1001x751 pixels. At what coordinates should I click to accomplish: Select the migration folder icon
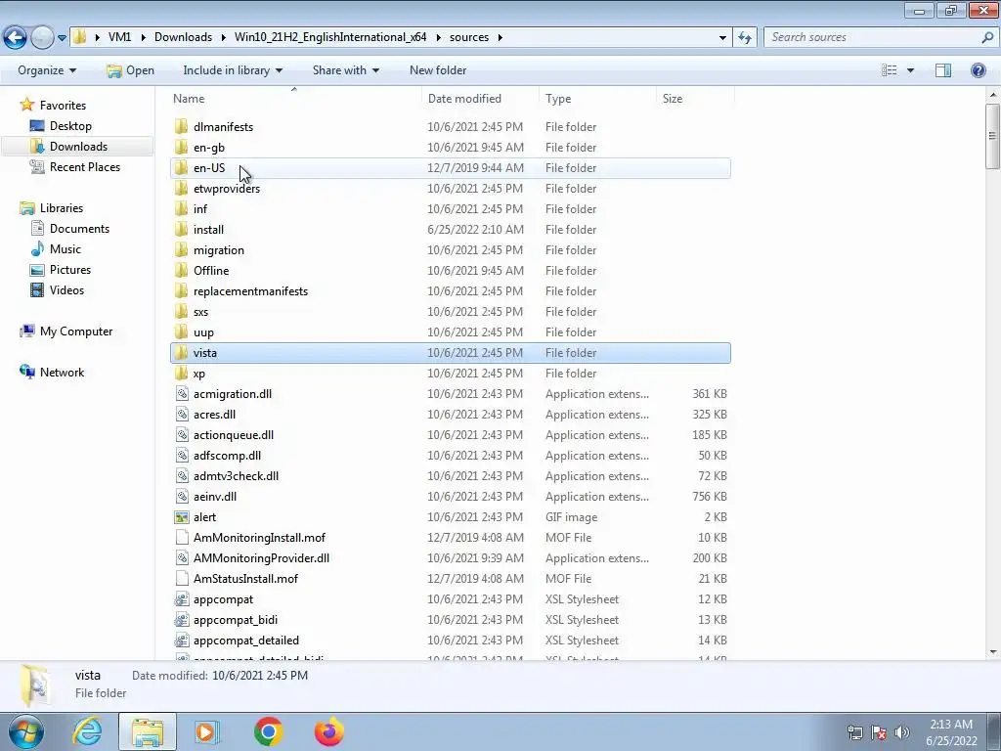[181, 249]
